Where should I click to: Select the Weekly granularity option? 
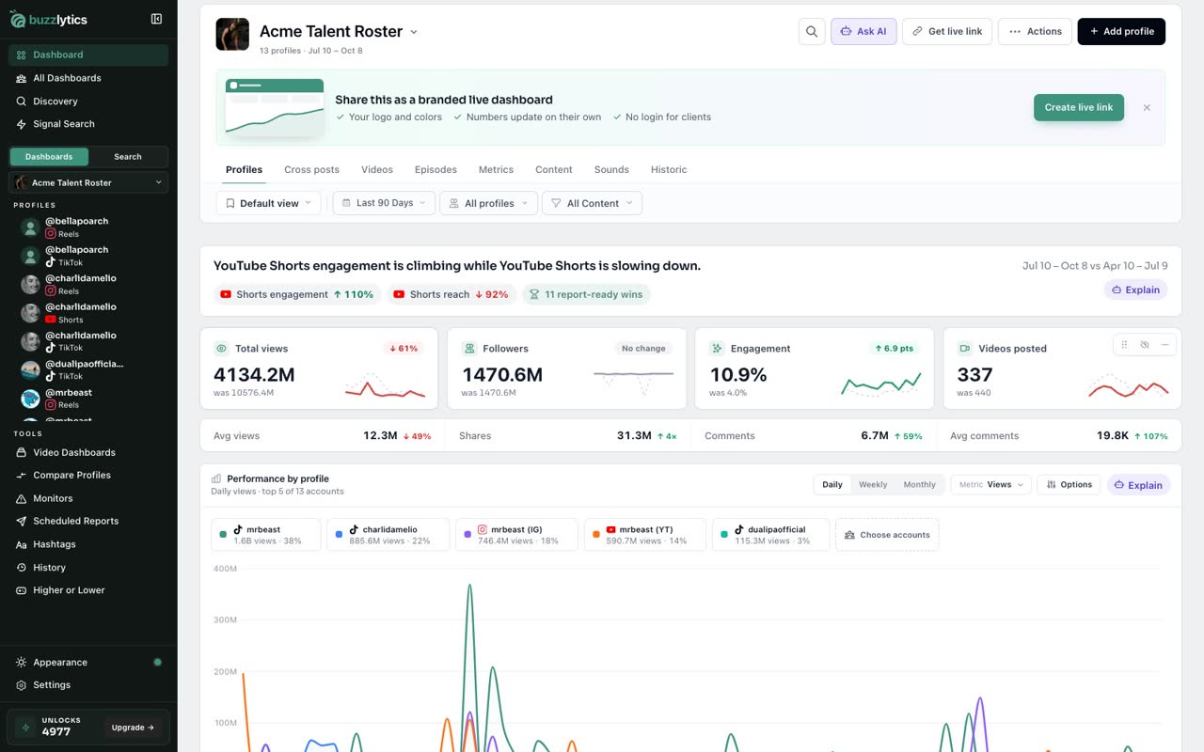point(873,485)
